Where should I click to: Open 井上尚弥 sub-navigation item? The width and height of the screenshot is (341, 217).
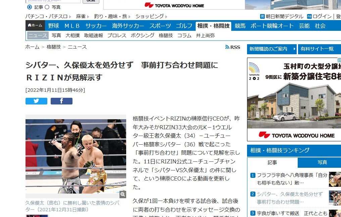click(205, 35)
